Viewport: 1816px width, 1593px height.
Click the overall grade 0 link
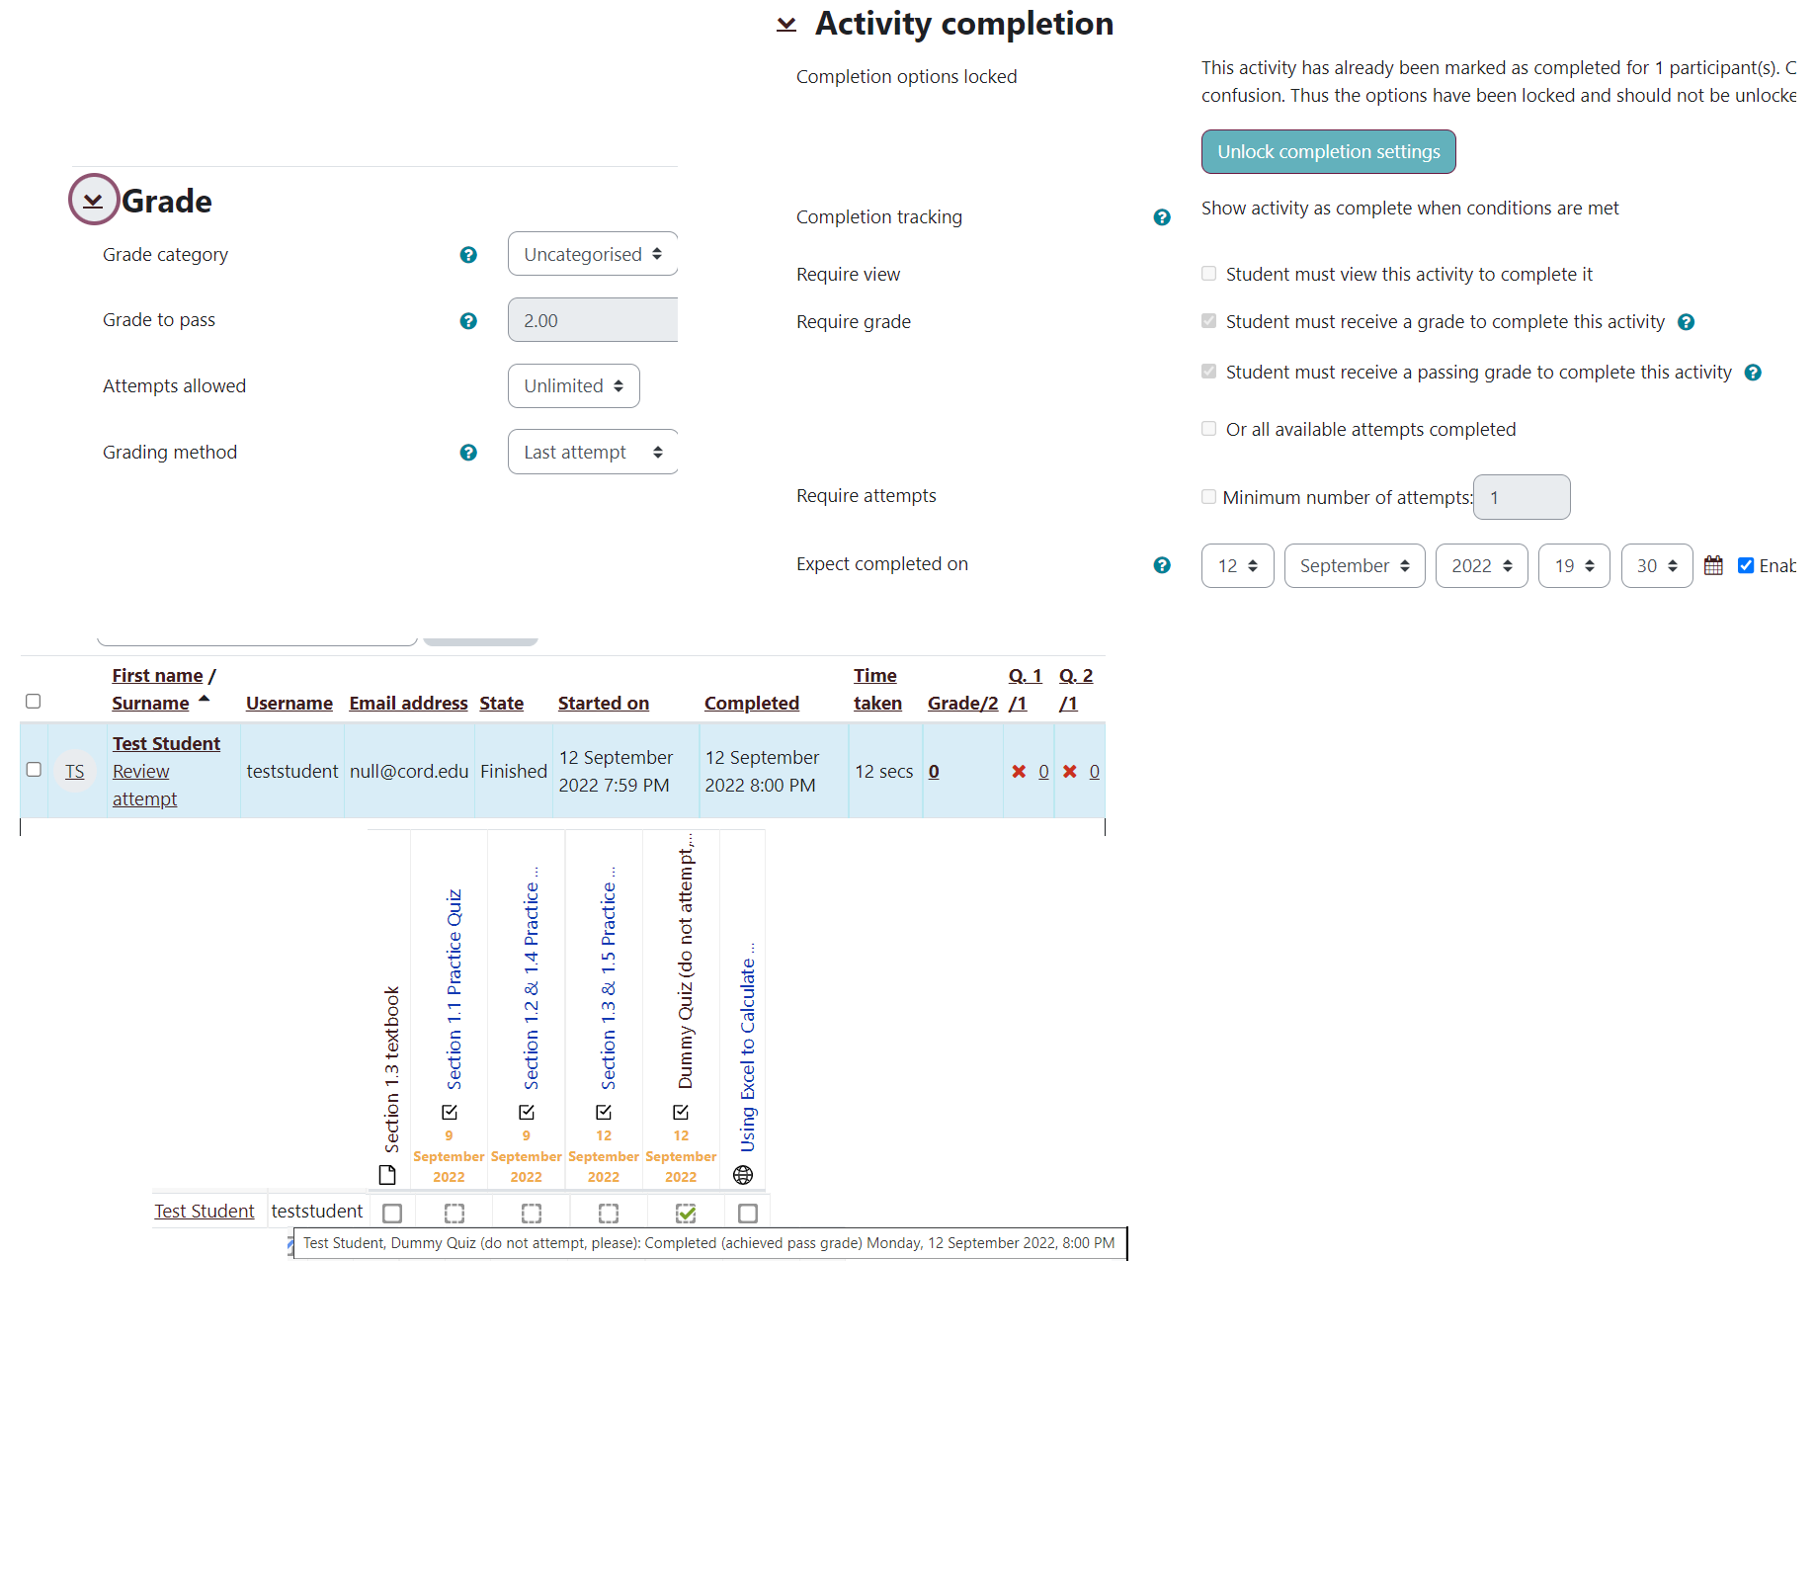pos(934,772)
